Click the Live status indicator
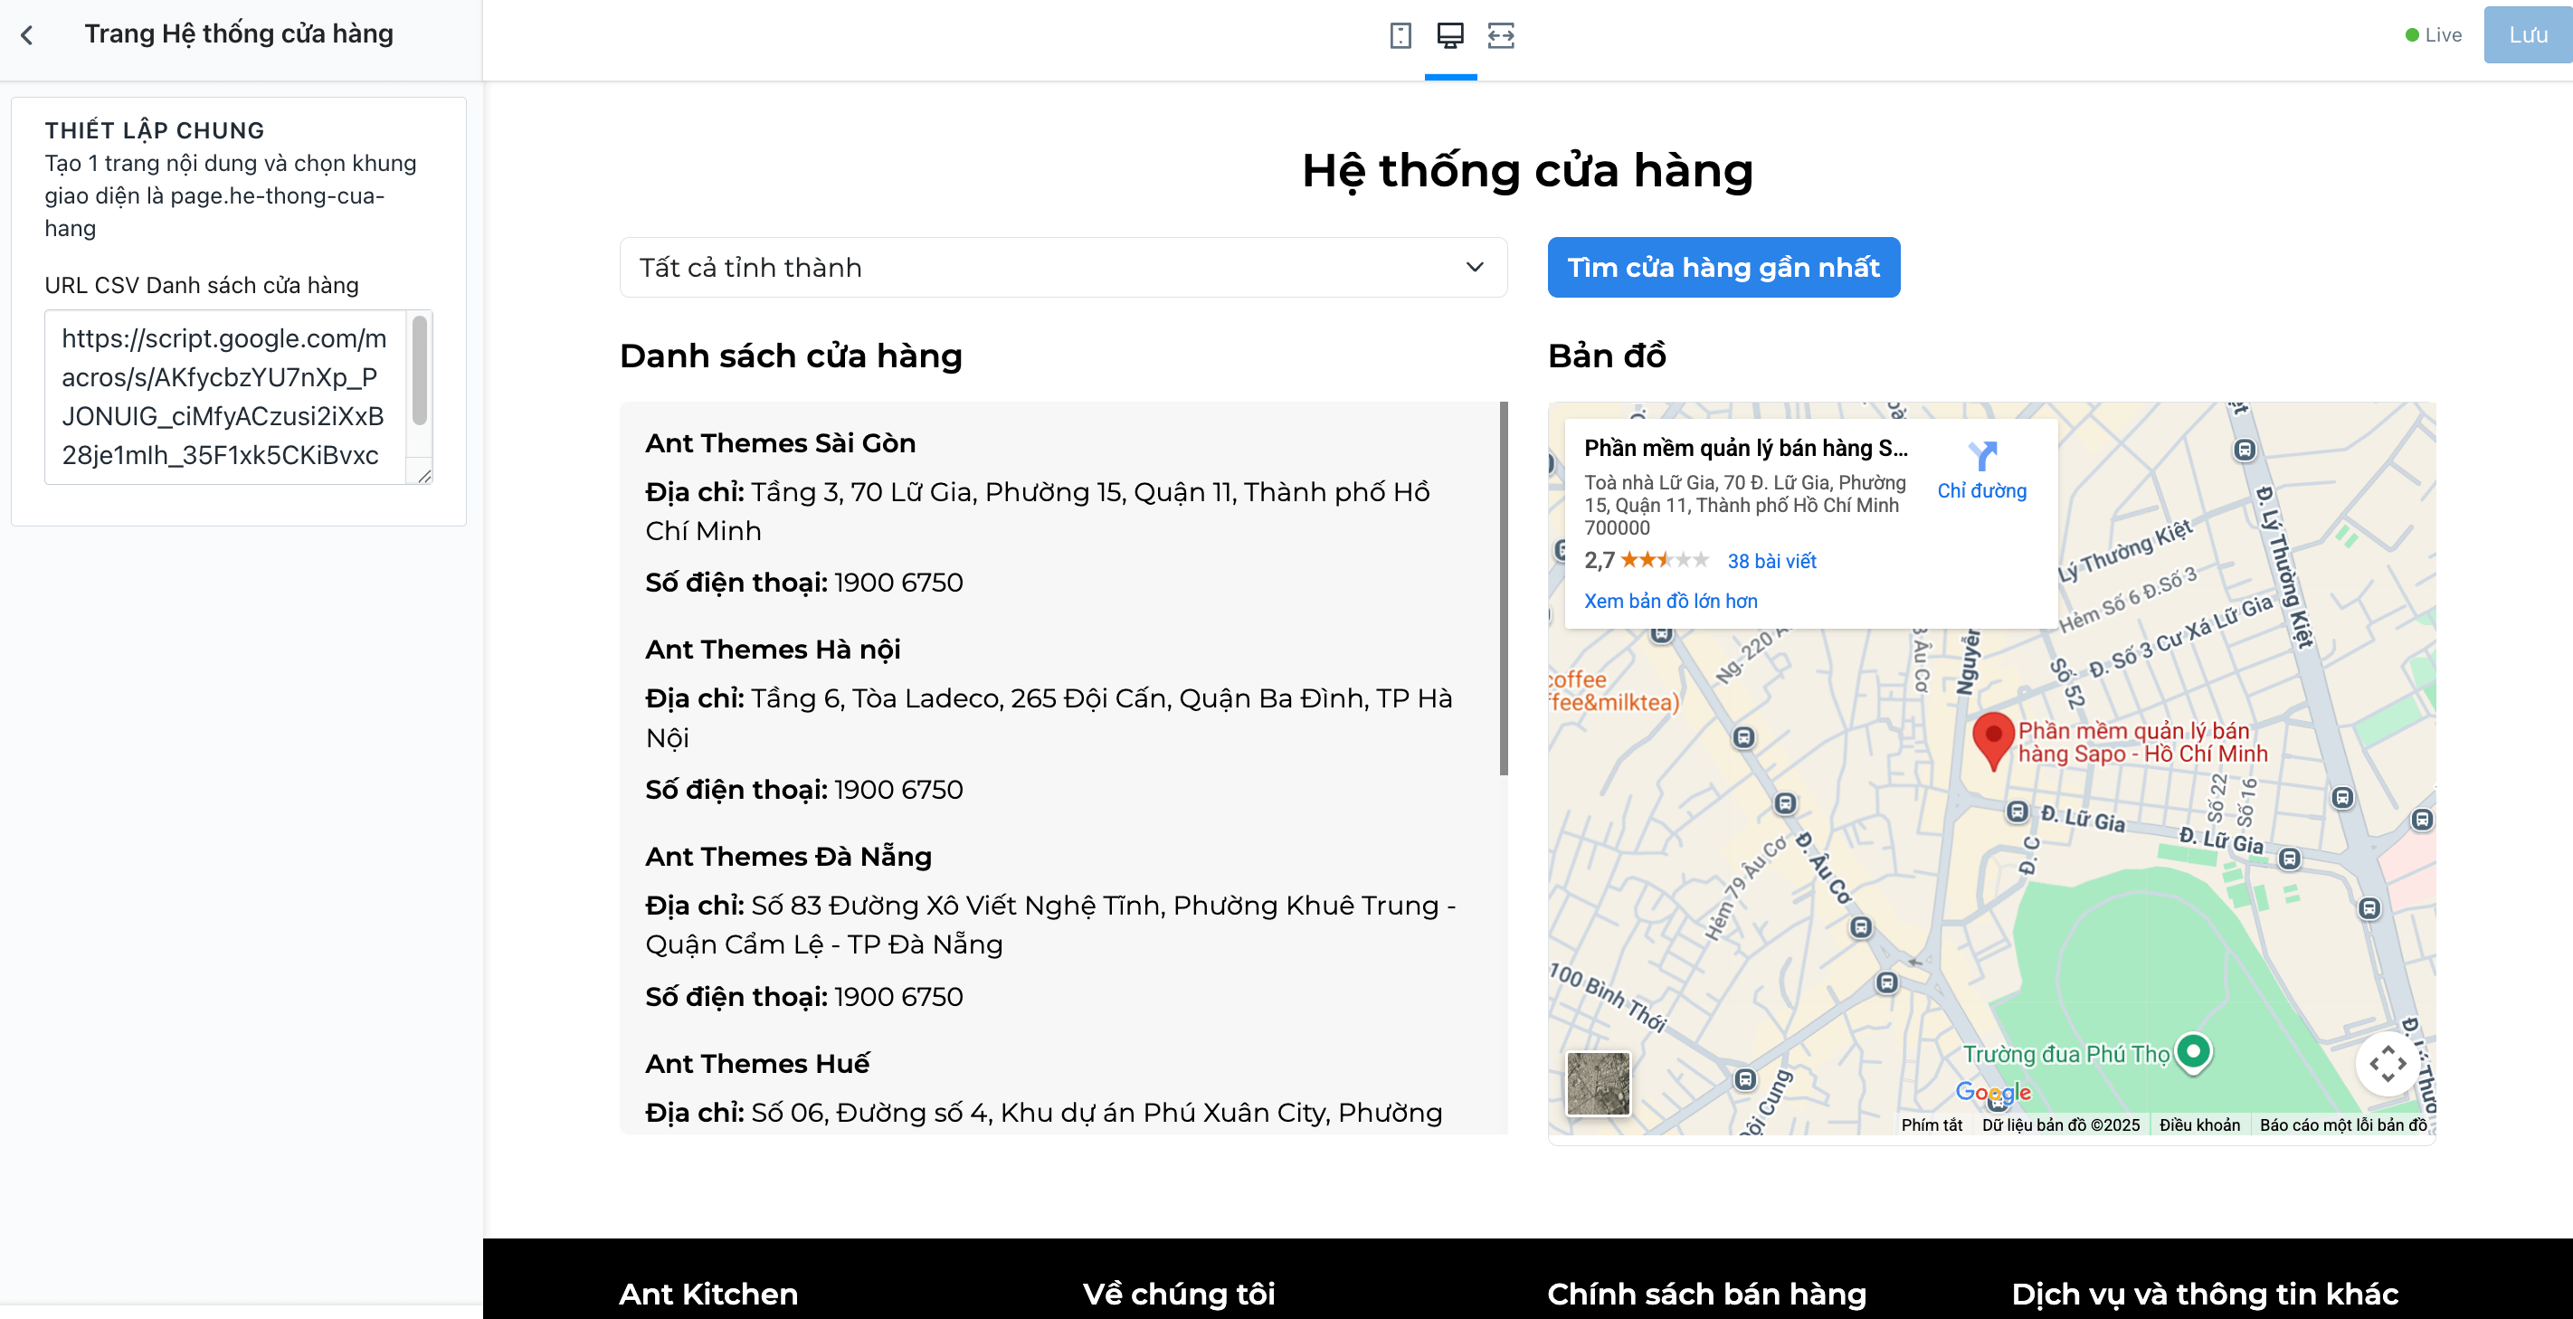 tap(2433, 35)
